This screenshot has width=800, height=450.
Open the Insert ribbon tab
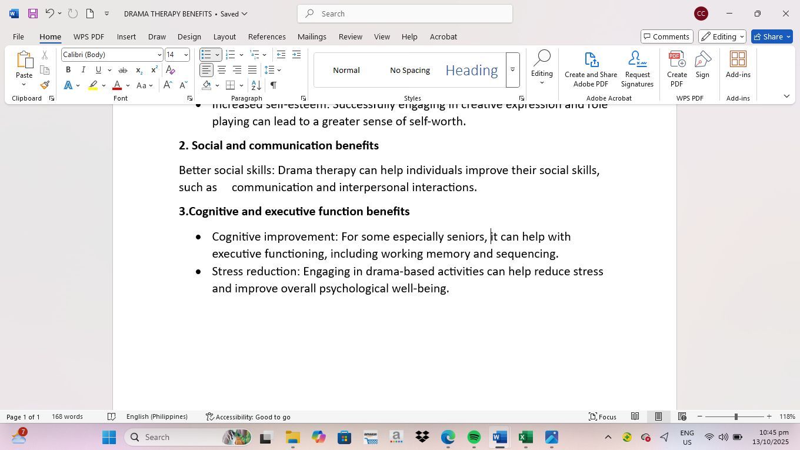point(126,36)
